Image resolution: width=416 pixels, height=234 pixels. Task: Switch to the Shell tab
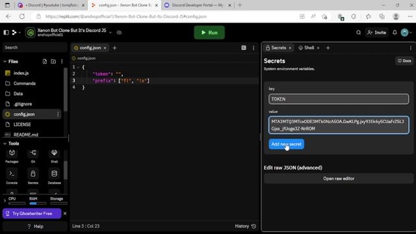pyautogui.click(x=306, y=47)
